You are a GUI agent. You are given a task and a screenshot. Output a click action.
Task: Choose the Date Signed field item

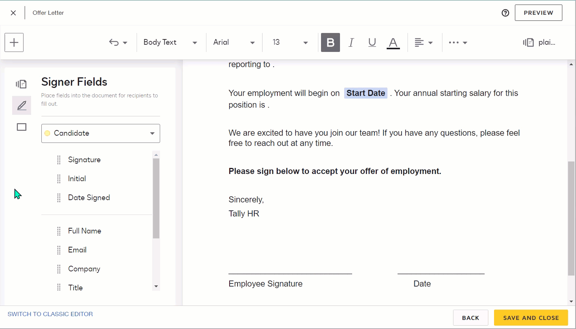[89, 198]
